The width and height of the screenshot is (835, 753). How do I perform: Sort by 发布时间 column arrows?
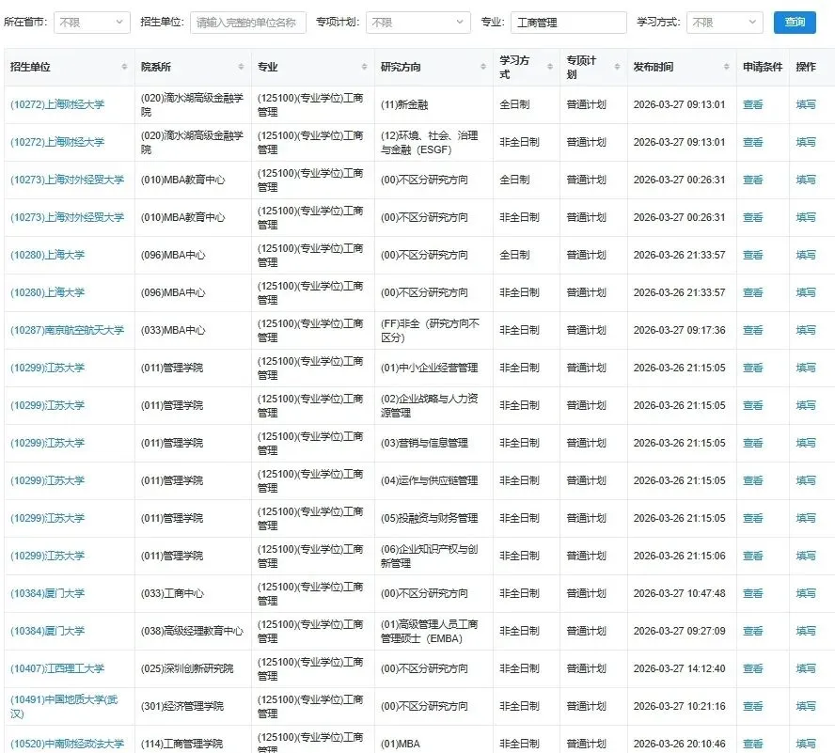[726, 67]
